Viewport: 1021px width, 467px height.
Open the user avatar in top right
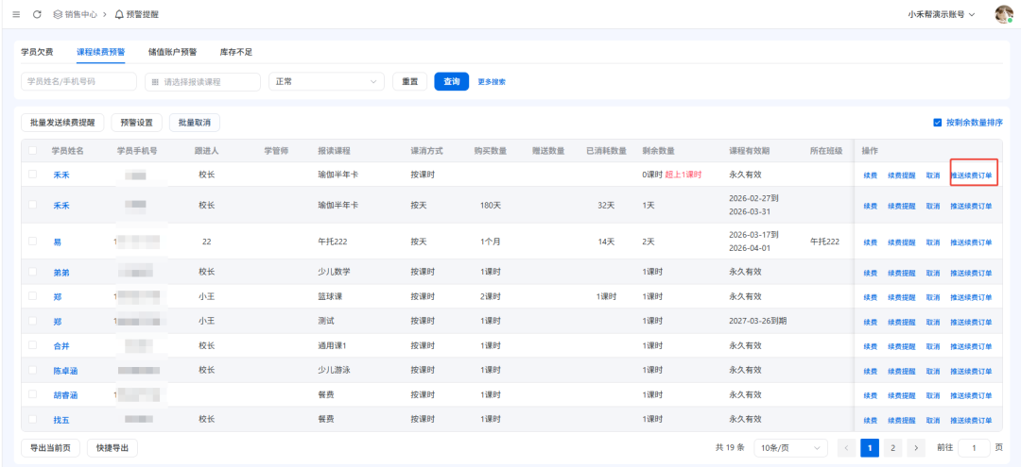(x=1003, y=14)
